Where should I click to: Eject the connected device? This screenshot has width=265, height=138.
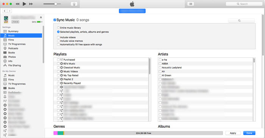coord(41,17)
